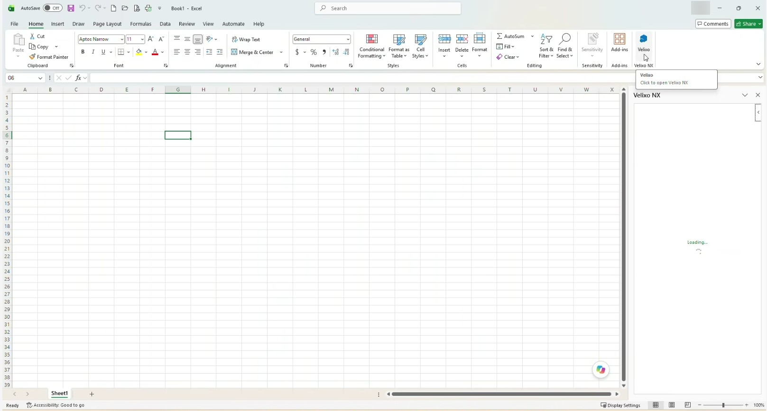
Task: Toggle Wrap Text
Action: (x=246, y=39)
